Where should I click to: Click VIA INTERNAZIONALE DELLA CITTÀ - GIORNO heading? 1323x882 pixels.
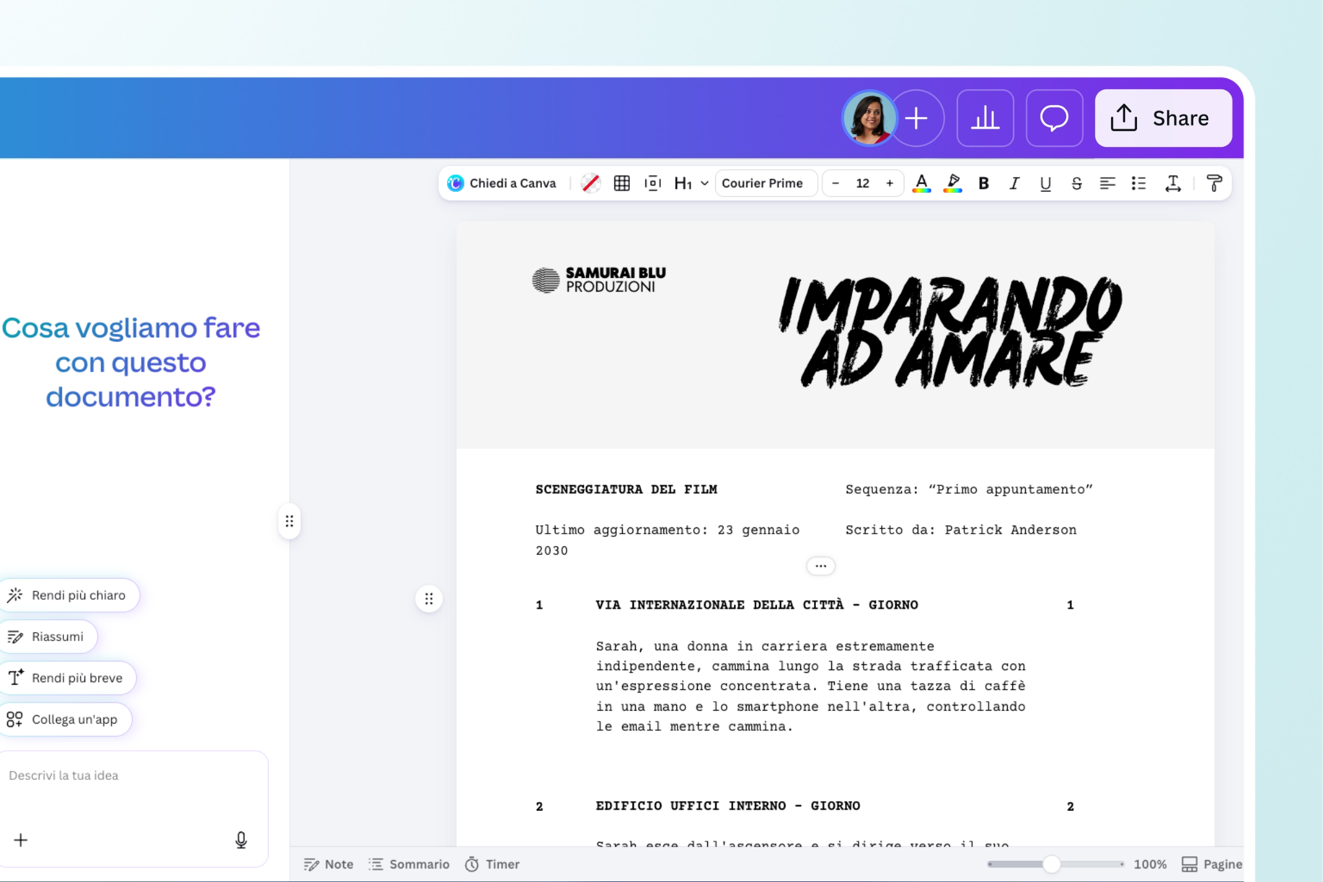tap(756, 605)
